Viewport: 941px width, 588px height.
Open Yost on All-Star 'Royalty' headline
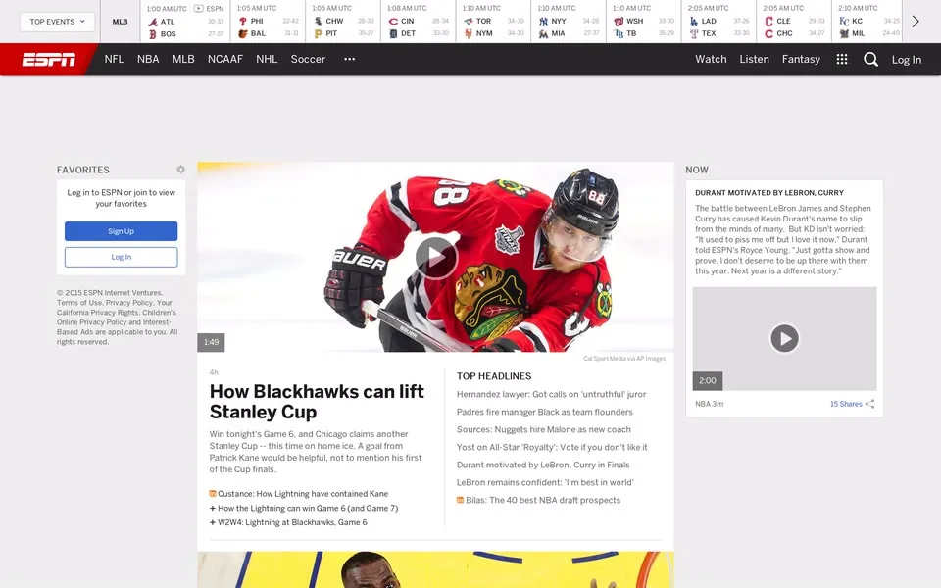(552, 447)
